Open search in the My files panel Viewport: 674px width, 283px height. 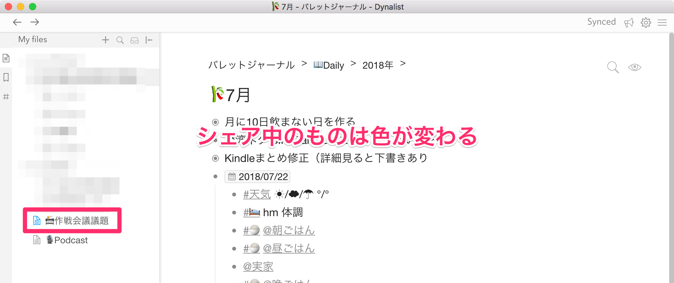pyautogui.click(x=120, y=40)
